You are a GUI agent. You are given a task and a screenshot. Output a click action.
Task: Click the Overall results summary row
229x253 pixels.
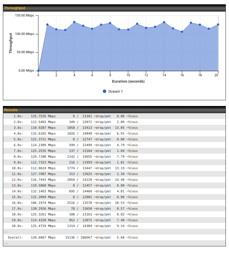(x=114, y=237)
